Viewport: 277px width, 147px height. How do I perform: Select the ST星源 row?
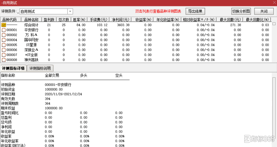(136, 45)
